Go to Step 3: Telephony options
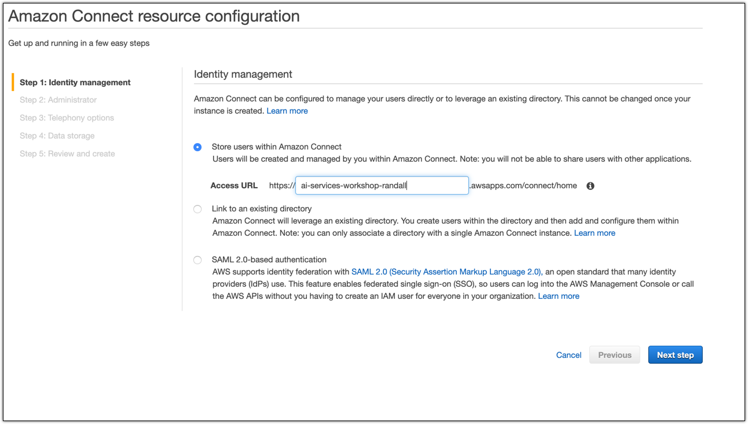Image resolution: width=748 pixels, height=424 pixels. click(x=67, y=118)
